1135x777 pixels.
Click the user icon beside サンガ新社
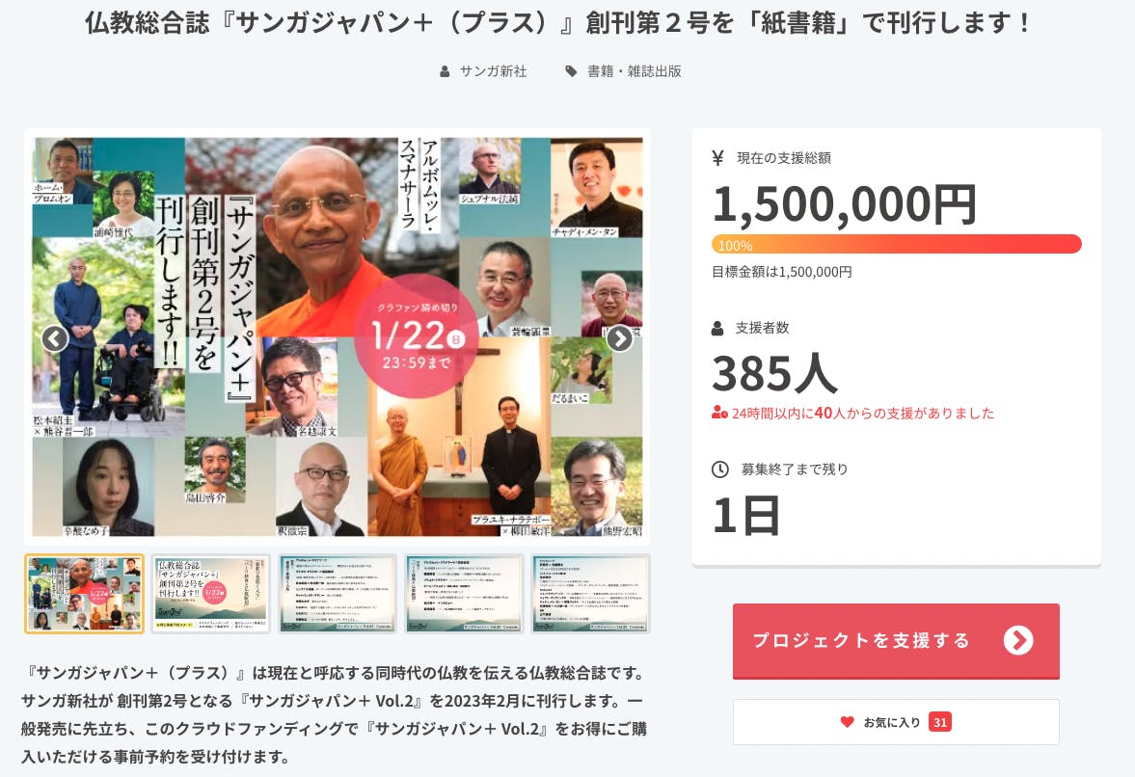pyautogui.click(x=445, y=71)
